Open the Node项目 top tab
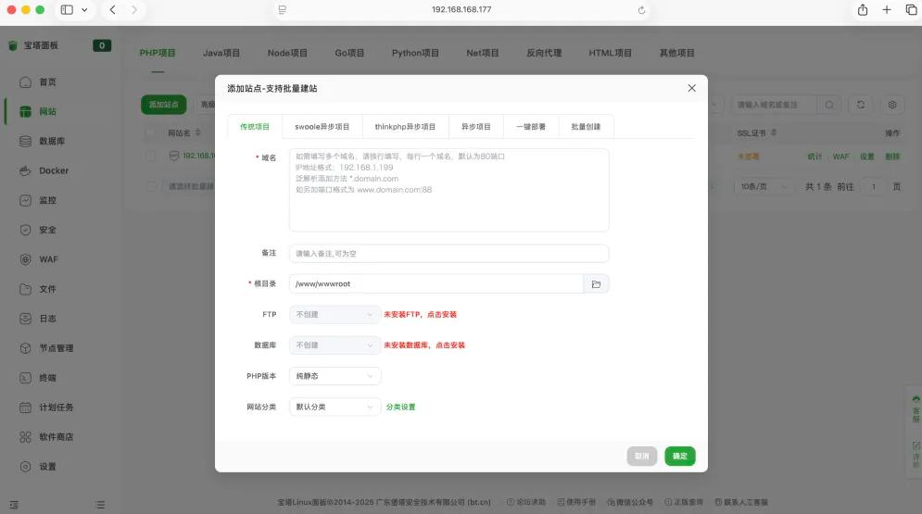Viewport: 922px width, 514px height. (x=287, y=53)
